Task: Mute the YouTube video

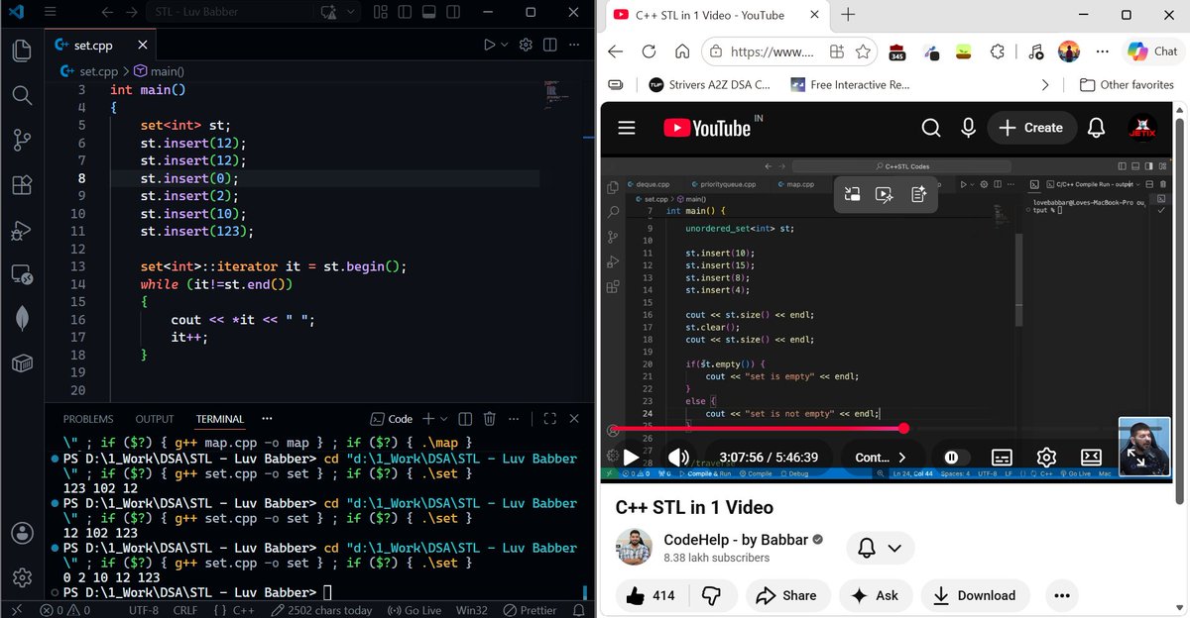Action: [678, 457]
